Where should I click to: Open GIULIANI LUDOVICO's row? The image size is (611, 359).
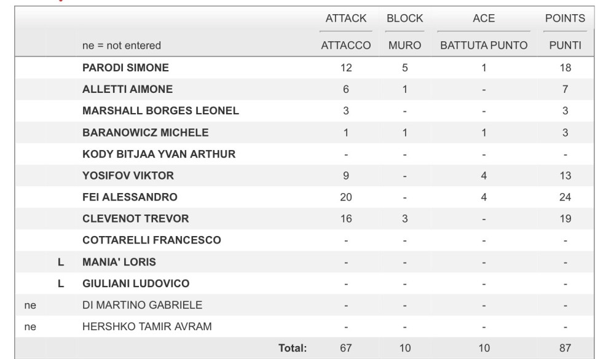click(x=135, y=283)
